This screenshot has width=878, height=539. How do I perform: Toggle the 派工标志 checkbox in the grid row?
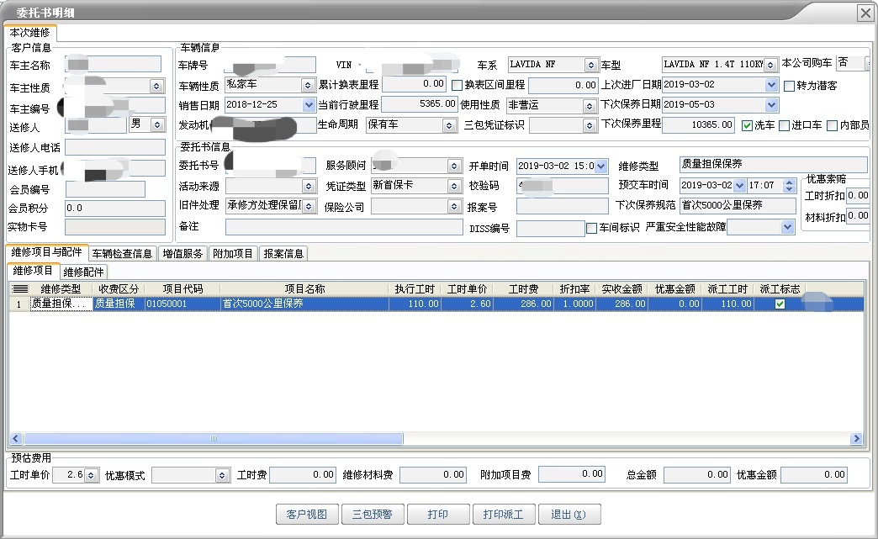(778, 304)
